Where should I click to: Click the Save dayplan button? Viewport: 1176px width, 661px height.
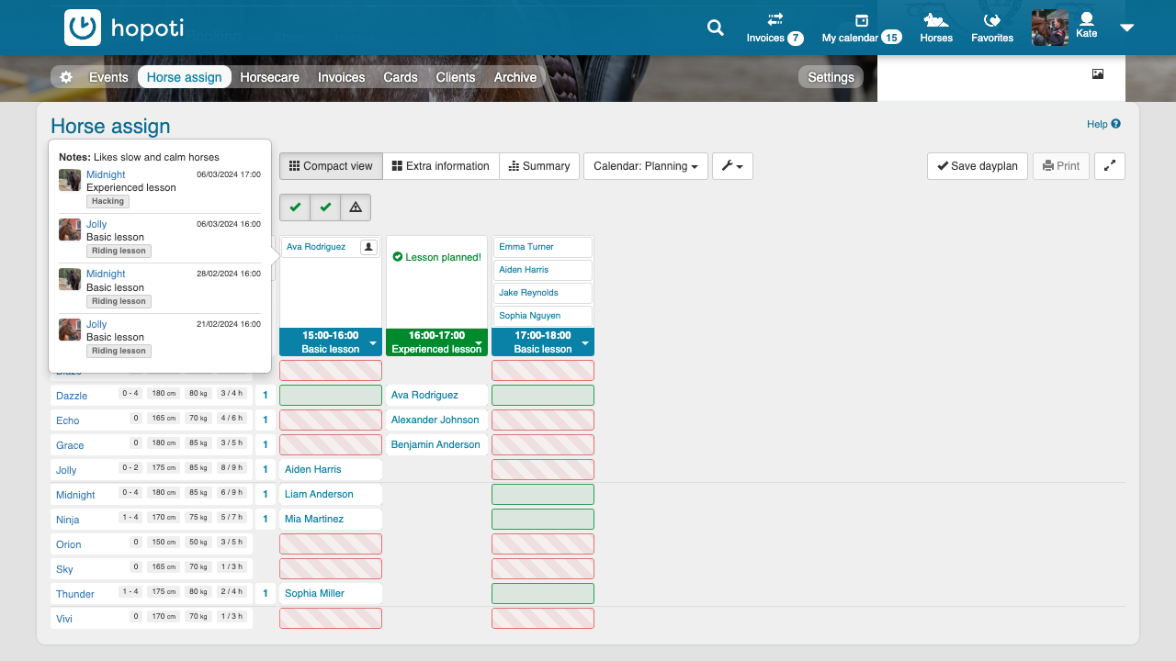click(977, 166)
